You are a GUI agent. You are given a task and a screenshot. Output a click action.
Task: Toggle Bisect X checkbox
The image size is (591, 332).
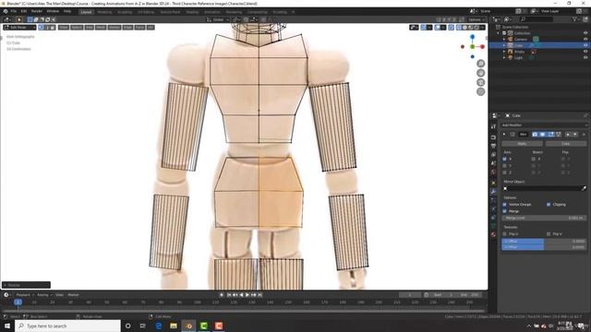click(x=534, y=159)
